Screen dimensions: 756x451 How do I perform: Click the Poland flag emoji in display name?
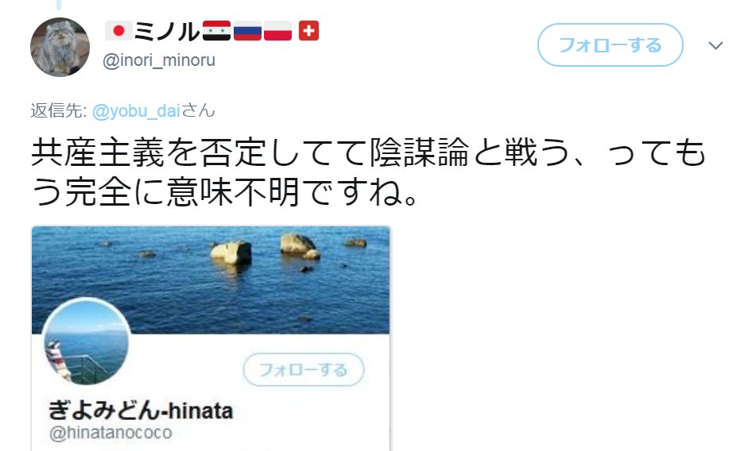pos(277,31)
